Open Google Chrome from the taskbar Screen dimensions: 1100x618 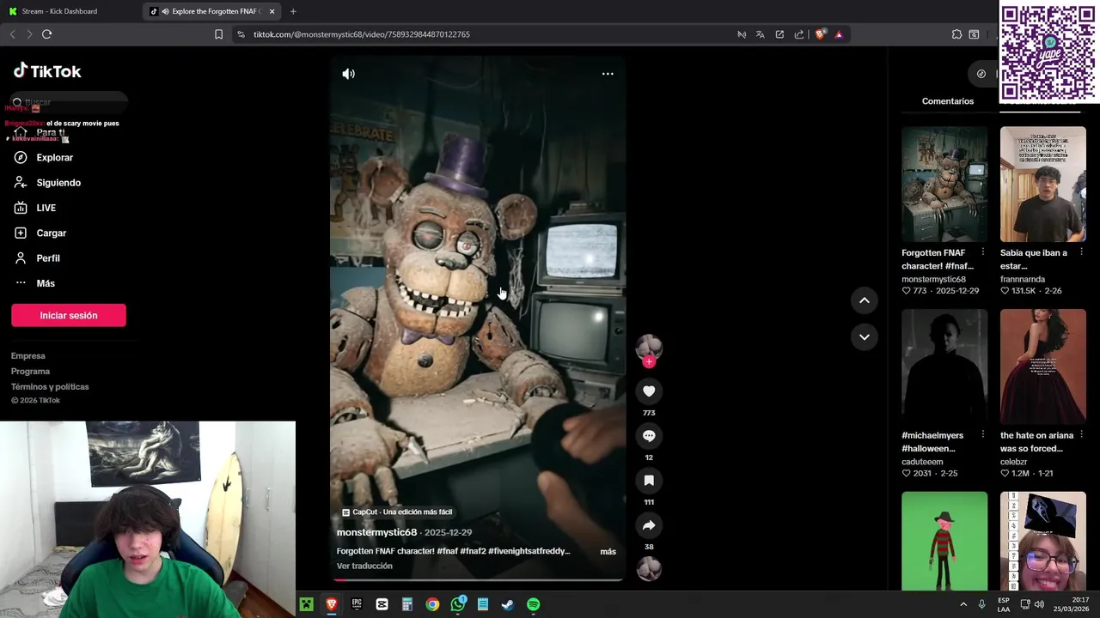(x=432, y=605)
